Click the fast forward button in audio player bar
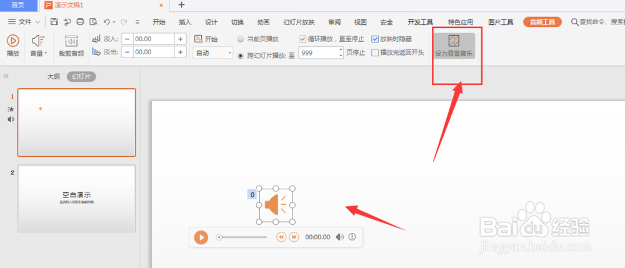625x268 pixels. (294, 237)
